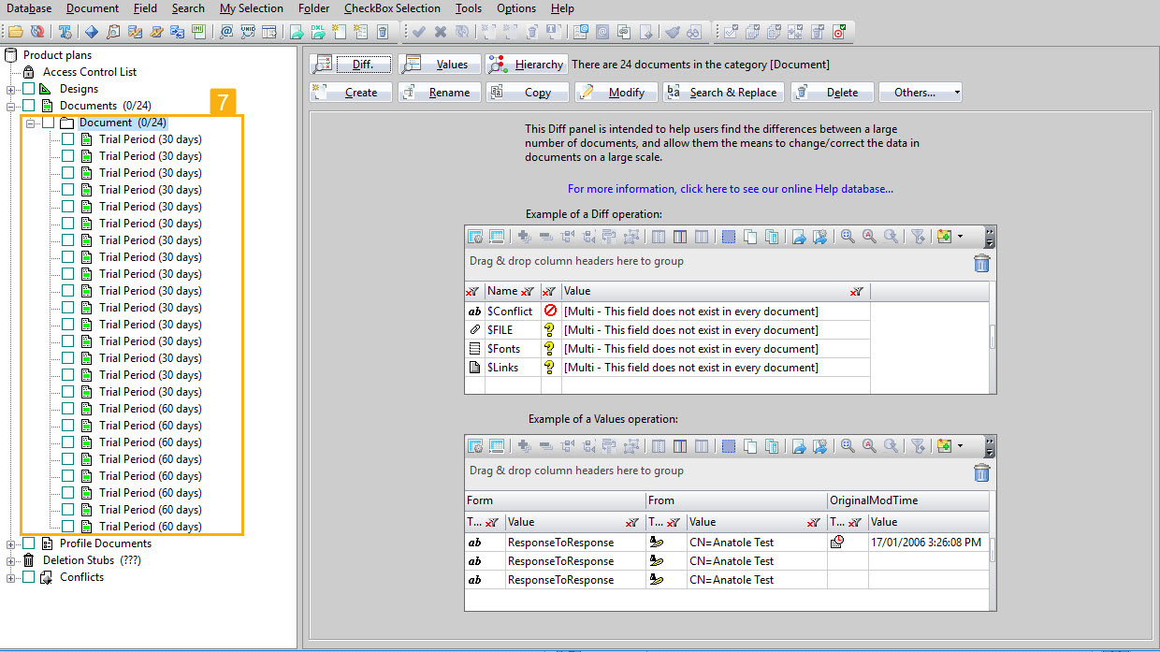Click the Hierarchy button
1160x652 pixels.
(x=526, y=65)
